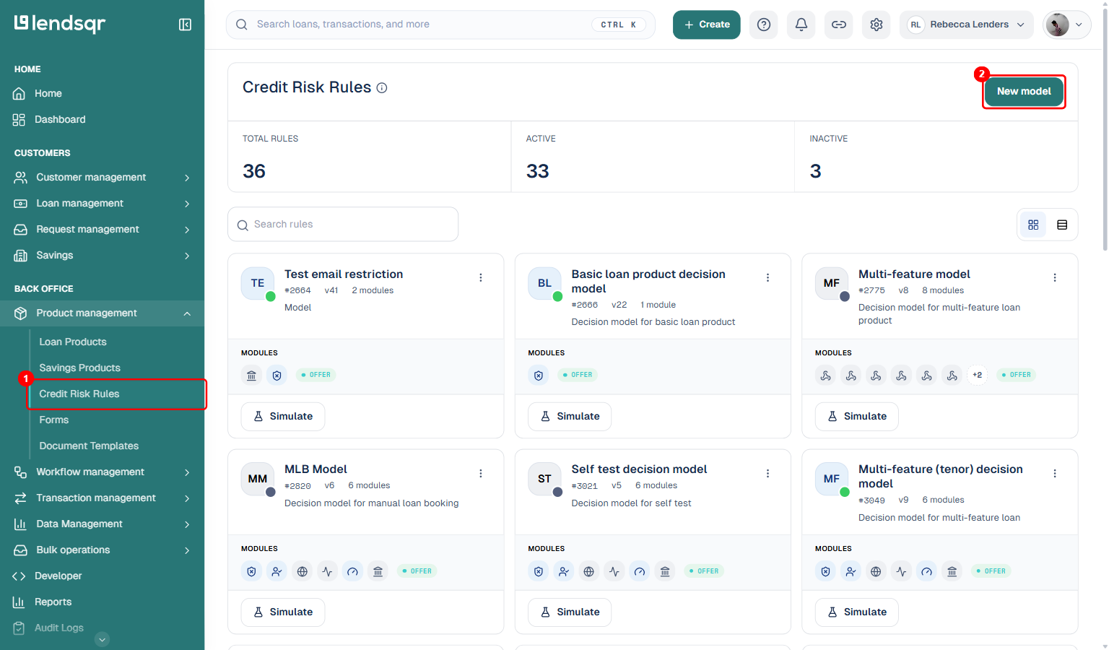Expand Request management menu
1109x650 pixels.
pos(102,230)
